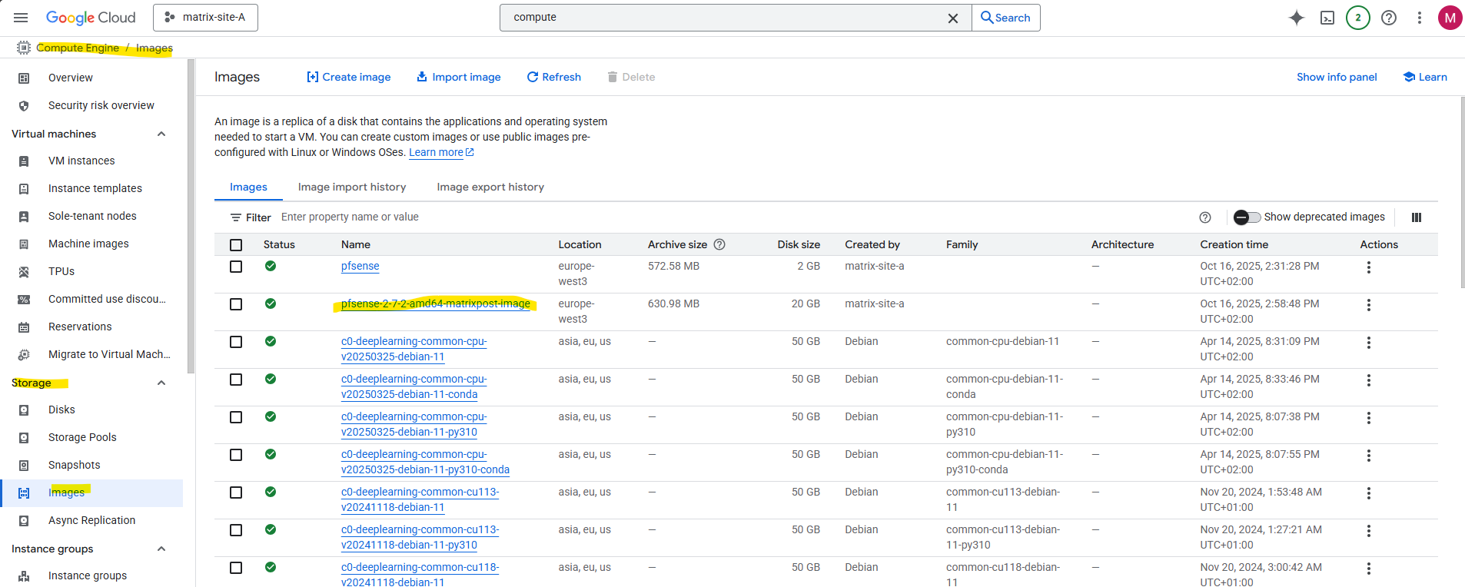Open actions menu for pfsense image row
The height and width of the screenshot is (587, 1465).
(1368, 267)
